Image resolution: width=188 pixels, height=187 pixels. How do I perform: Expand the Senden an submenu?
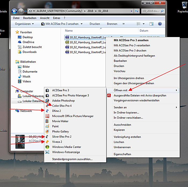click(176, 107)
